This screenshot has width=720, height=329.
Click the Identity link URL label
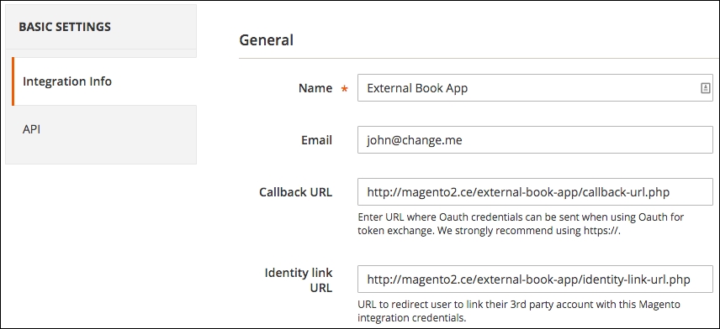pyautogui.click(x=299, y=280)
